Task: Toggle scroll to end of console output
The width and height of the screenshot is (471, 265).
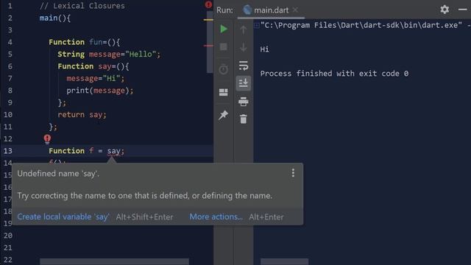Action: 244,83
